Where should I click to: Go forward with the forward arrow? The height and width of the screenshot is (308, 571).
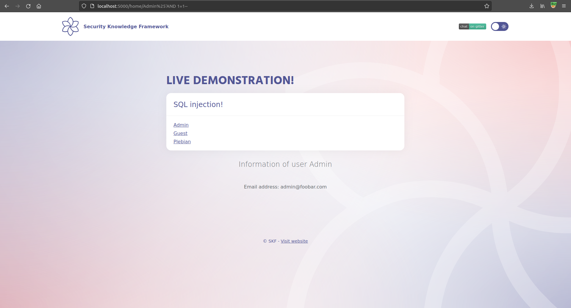click(18, 6)
